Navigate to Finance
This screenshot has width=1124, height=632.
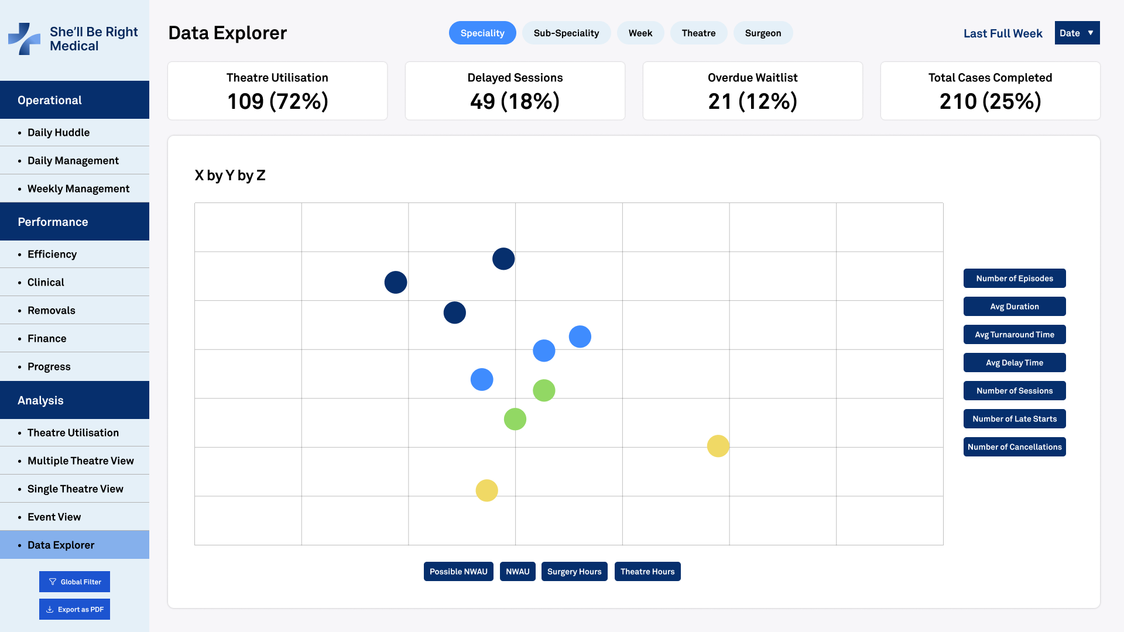tap(74, 338)
